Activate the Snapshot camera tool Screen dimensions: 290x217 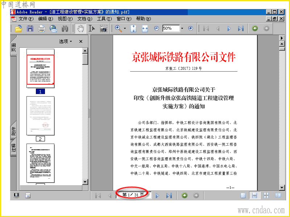point(103,29)
